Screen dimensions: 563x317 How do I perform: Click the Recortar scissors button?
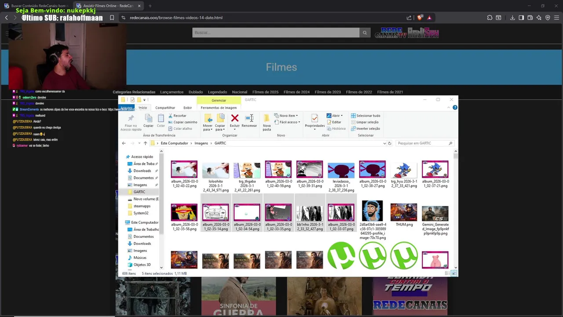point(177,116)
